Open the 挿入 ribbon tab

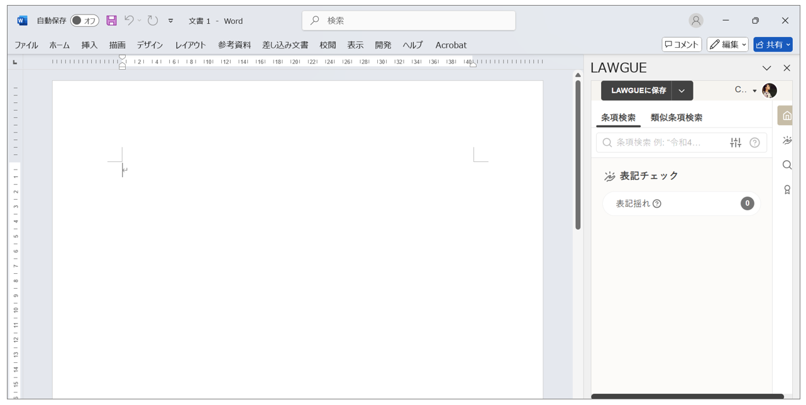click(89, 45)
